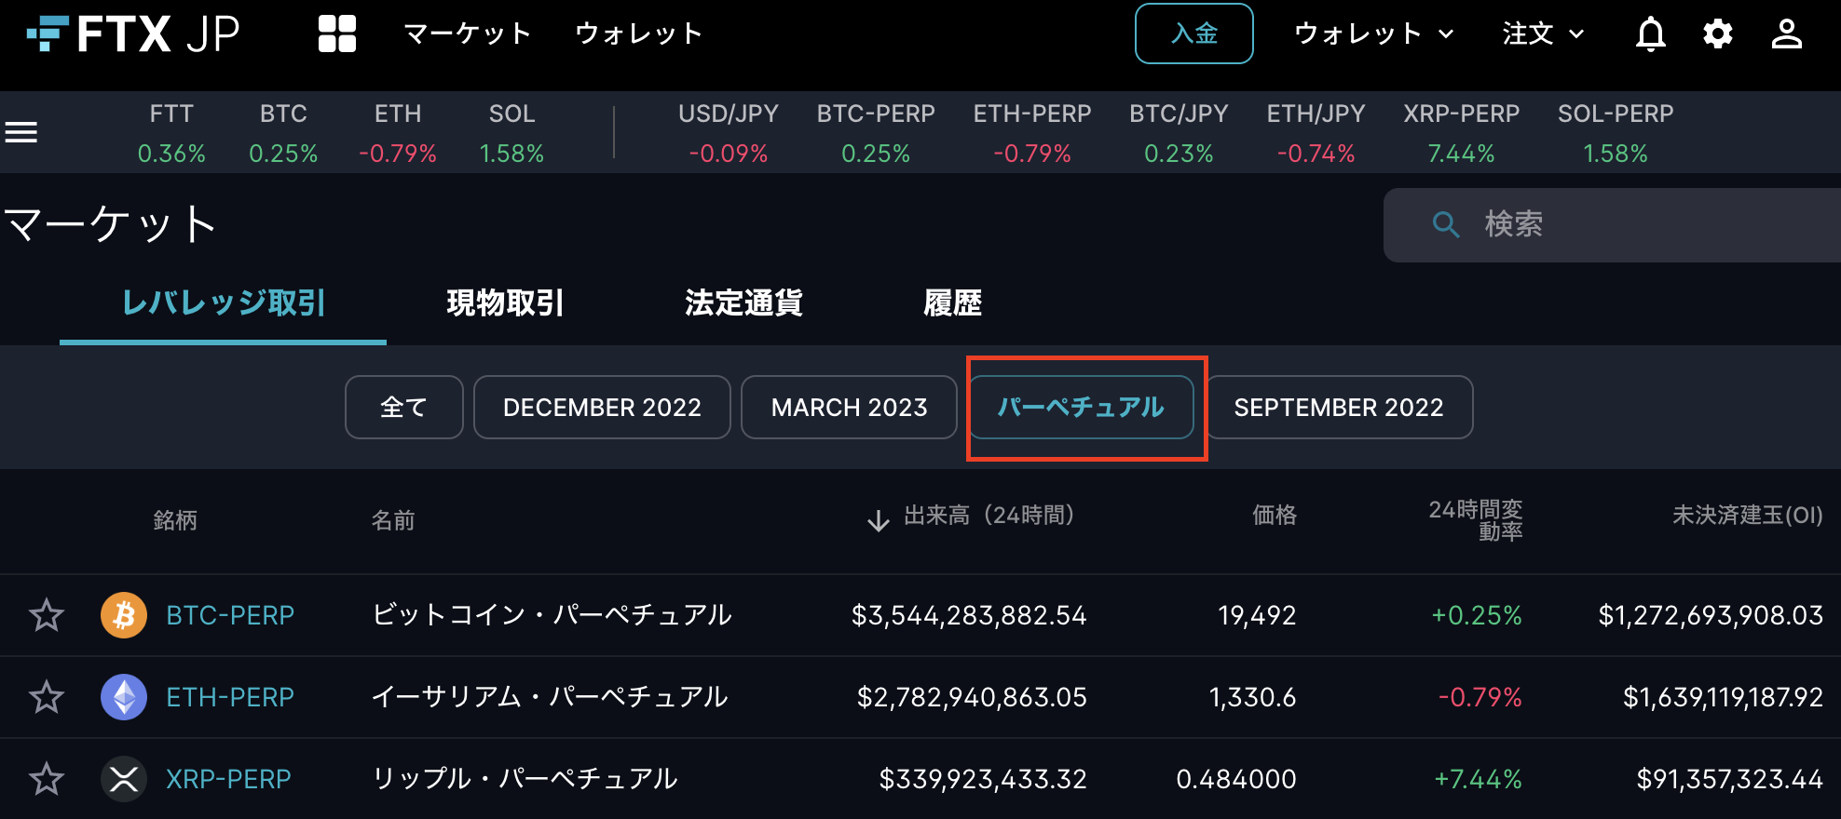The image size is (1841, 819).
Task: Click the XRP coin icon
Action: coord(124,779)
